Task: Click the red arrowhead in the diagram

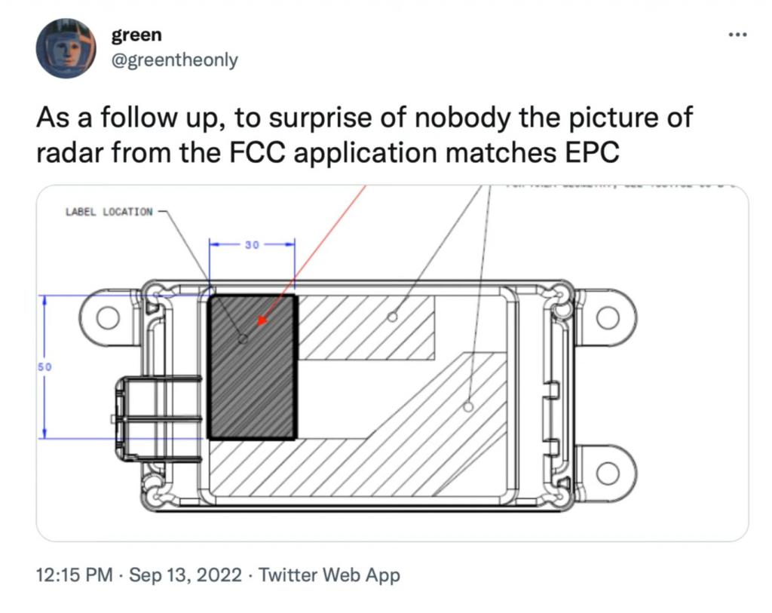Action: (x=262, y=320)
